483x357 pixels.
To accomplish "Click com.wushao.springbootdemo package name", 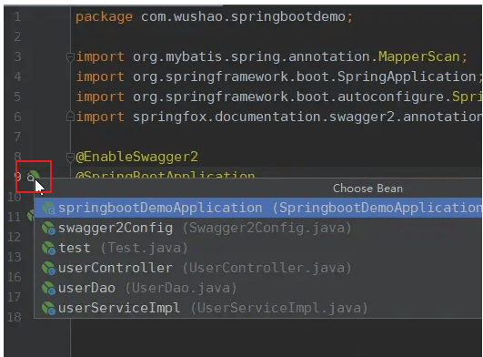I will click(243, 17).
